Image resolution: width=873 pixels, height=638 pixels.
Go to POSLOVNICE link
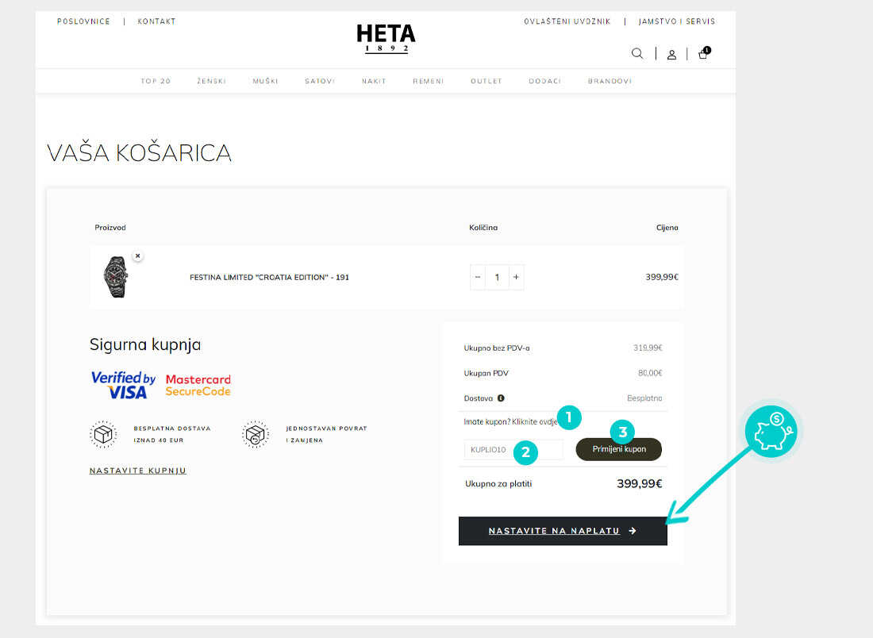83,21
